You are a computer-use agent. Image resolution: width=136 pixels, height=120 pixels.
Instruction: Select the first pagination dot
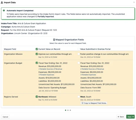pyautogui.click(x=66, y=110)
